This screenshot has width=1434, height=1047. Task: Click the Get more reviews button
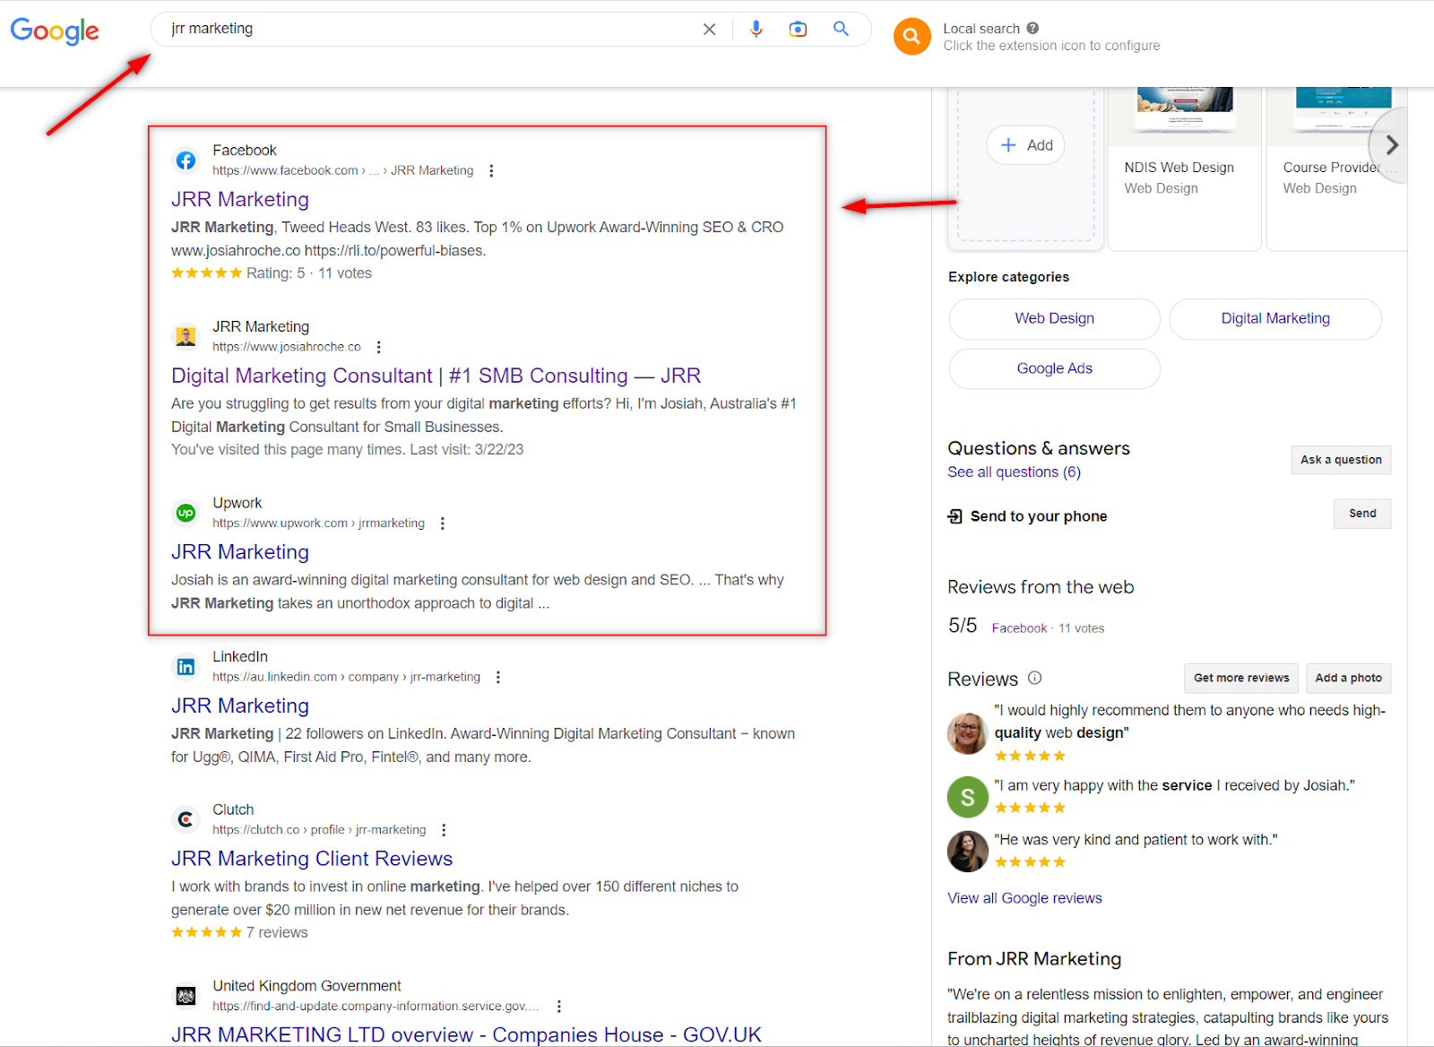click(1241, 678)
